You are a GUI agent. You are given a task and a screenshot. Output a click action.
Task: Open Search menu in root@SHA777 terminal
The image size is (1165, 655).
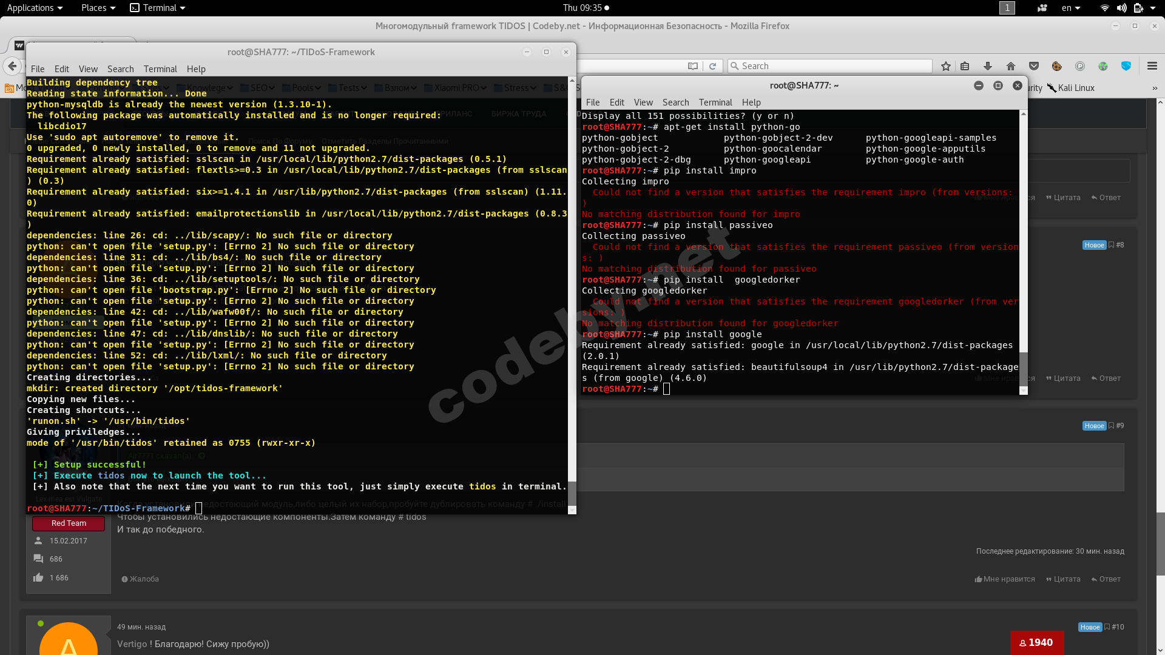click(x=675, y=102)
